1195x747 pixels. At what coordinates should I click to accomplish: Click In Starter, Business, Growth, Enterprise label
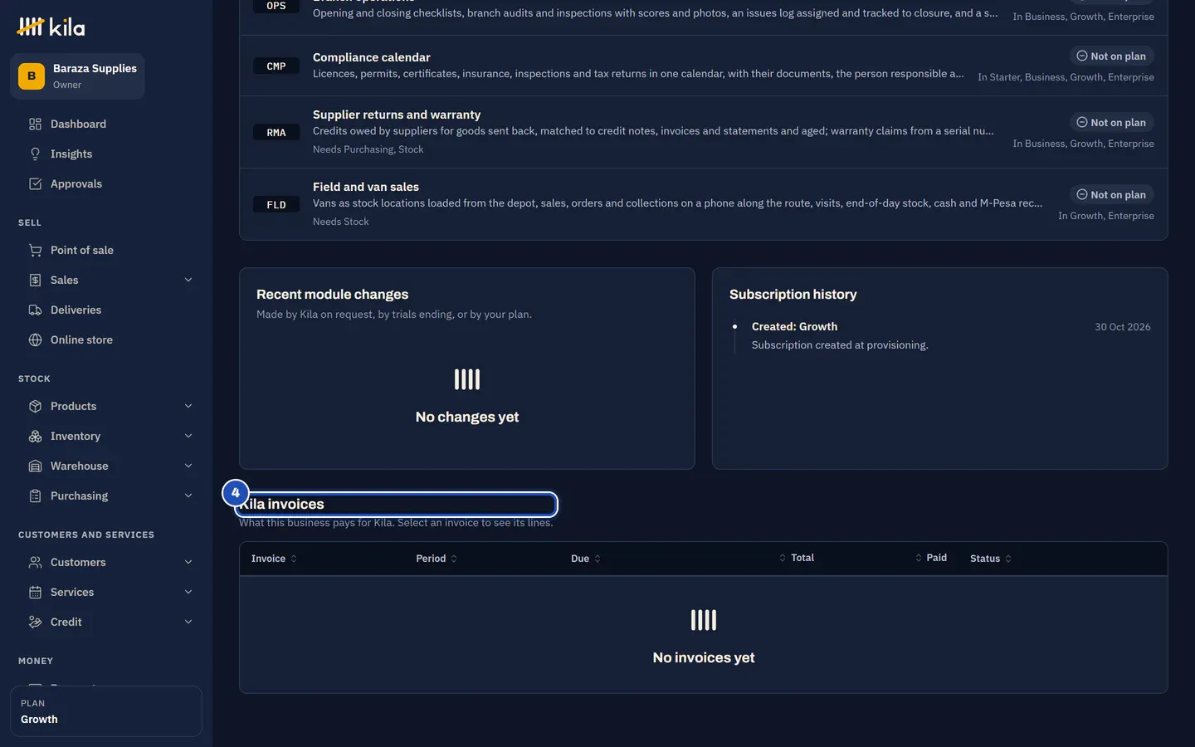tap(1066, 77)
